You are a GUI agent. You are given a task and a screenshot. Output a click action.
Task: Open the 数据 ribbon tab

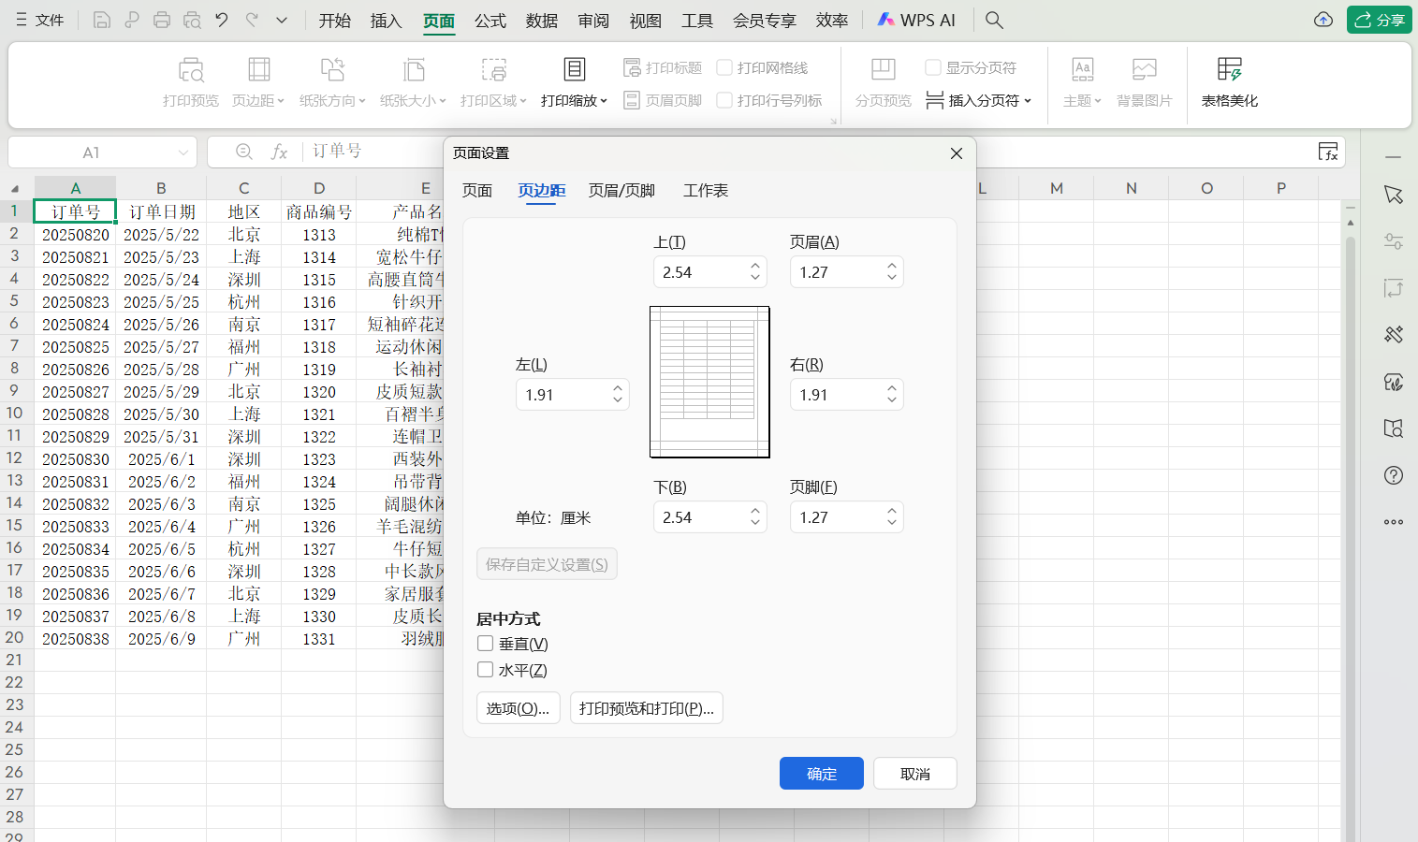click(x=541, y=19)
